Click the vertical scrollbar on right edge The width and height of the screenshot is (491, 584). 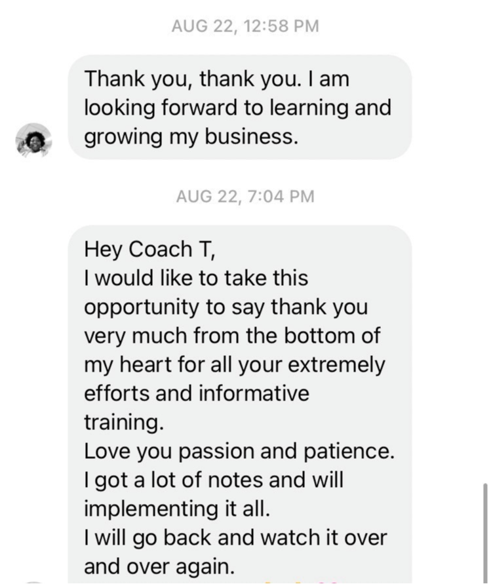coord(484,534)
